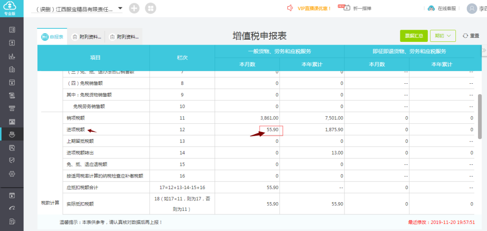Image resolution: width=487 pixels, height=231 pixels.
Task: Open the picture frame icon in sidebar
Action: tap(12, 122)
